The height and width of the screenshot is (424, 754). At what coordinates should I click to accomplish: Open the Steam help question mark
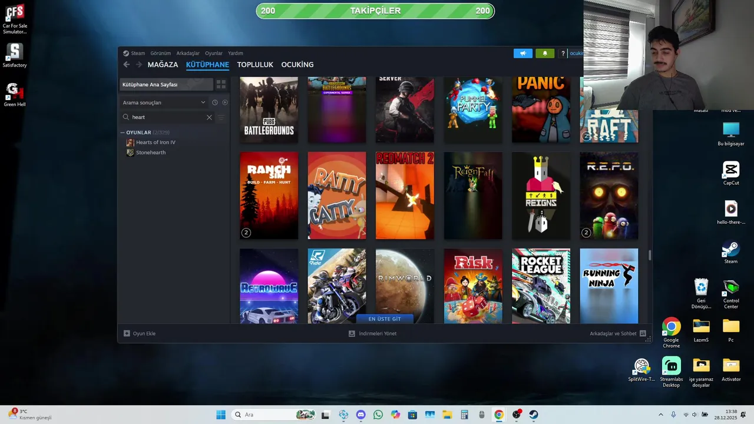pyautogui.click(x=563, y=53)
